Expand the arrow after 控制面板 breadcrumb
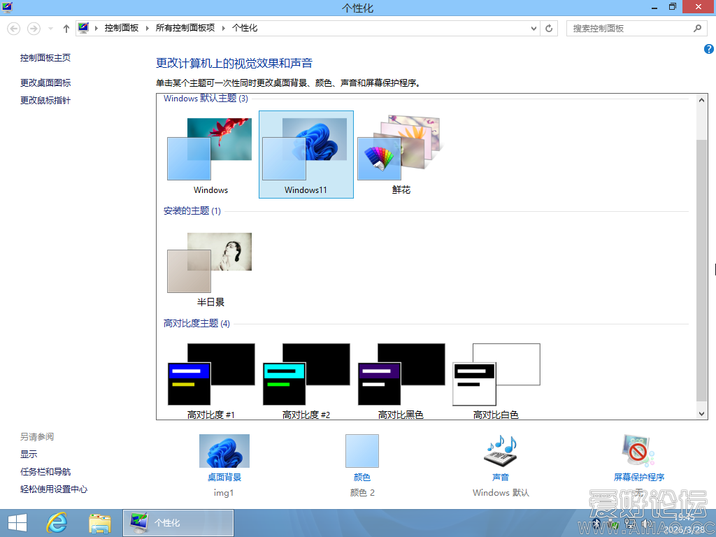 (147, 28)
